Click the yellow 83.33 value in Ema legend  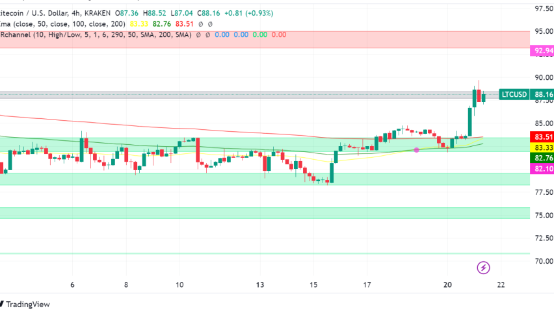point(139,24)
